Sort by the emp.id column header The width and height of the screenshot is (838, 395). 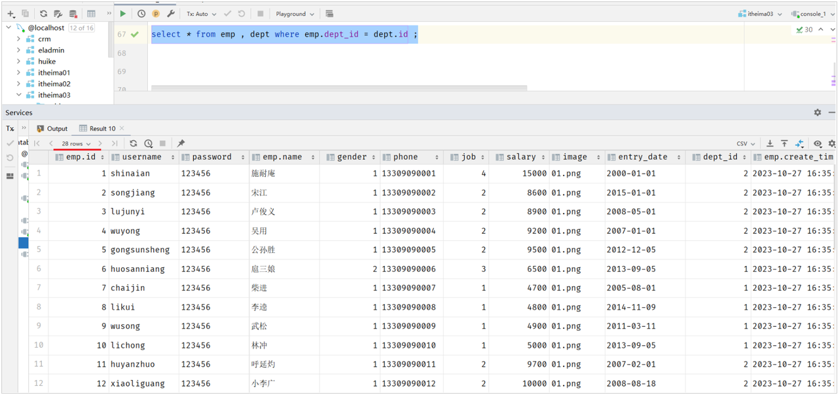(x=79, y=157)
